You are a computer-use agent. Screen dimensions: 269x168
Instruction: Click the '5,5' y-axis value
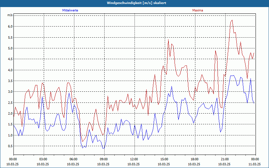pyautogui.click(x=10, y=37)
